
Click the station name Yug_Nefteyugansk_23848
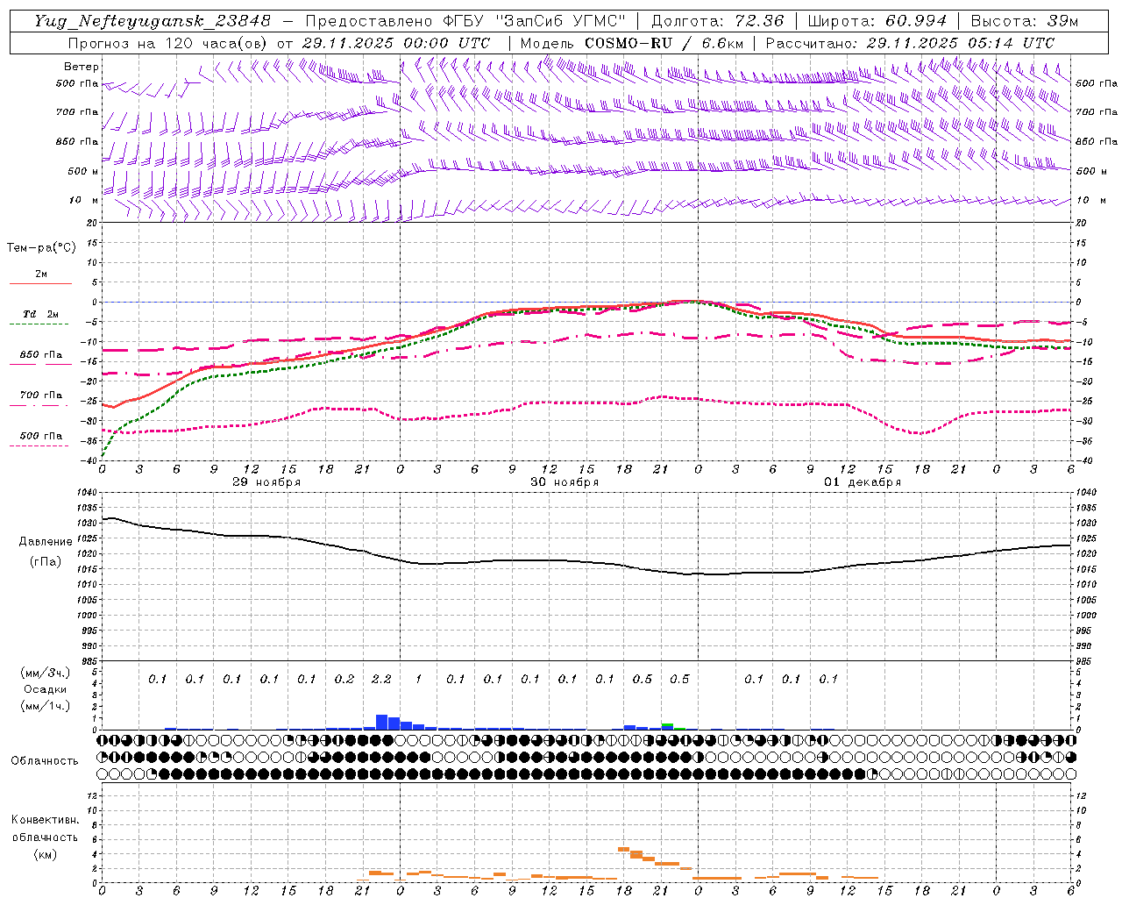click(x=153, y=21)
